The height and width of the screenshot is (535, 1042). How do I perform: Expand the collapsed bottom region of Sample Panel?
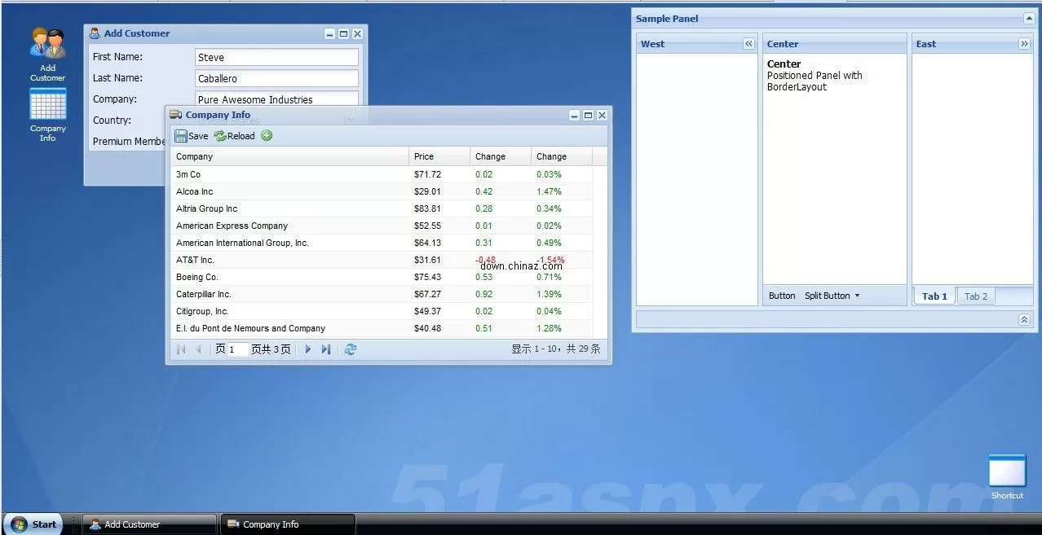(x=1025, y=320)
